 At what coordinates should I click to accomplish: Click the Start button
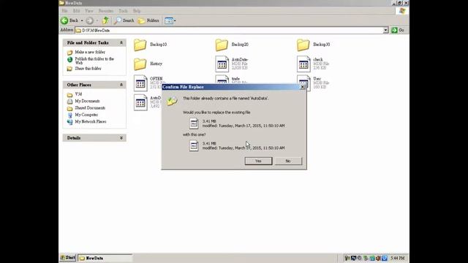coord(68,258)
